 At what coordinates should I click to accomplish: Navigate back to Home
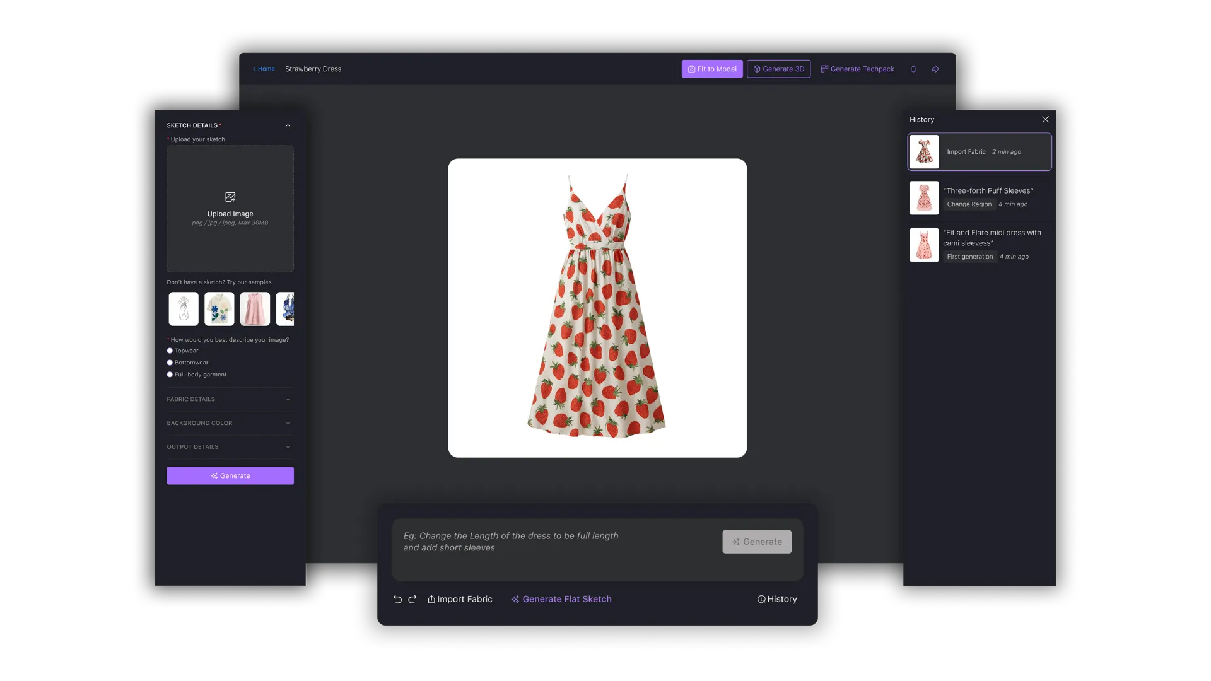[x=264, y=69]
